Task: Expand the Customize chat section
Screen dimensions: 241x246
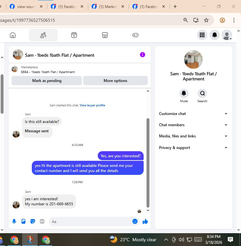Action: tap(193, 114)
